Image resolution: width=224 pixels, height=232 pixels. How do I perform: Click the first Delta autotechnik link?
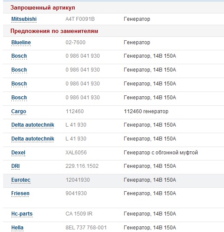pyautogui.click(x=33, y=125)
